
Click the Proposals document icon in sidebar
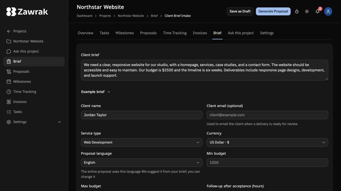pyautogui.click(x=9, y=72)
